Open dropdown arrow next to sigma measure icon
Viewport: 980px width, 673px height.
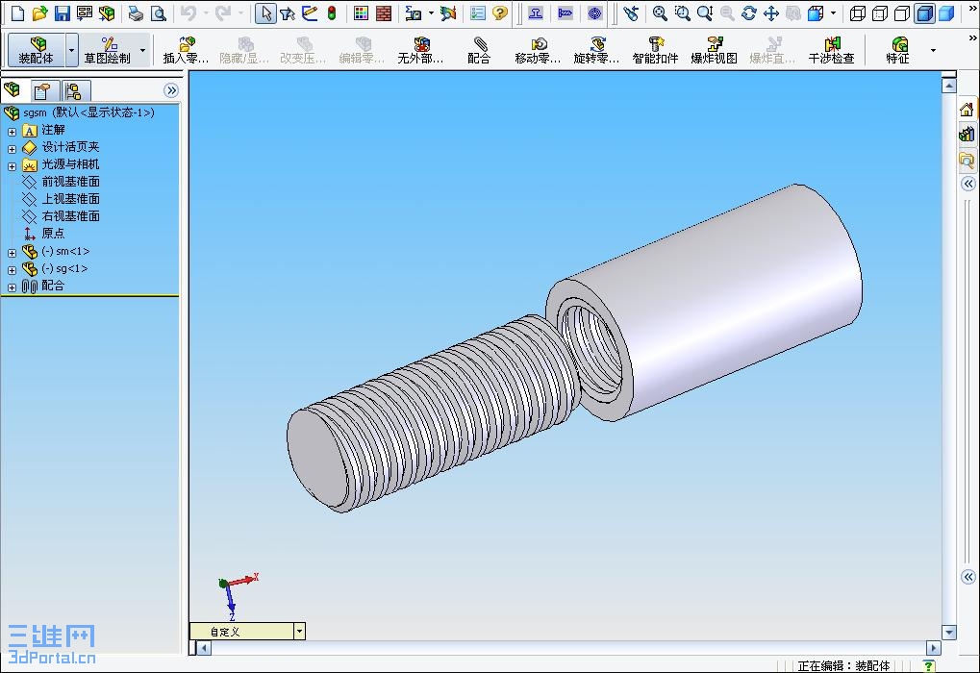click(431, 13)
